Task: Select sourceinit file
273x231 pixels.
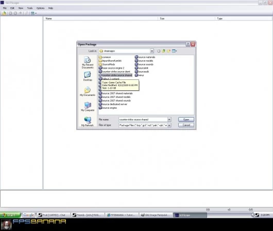Action: (x=142, y=68)
